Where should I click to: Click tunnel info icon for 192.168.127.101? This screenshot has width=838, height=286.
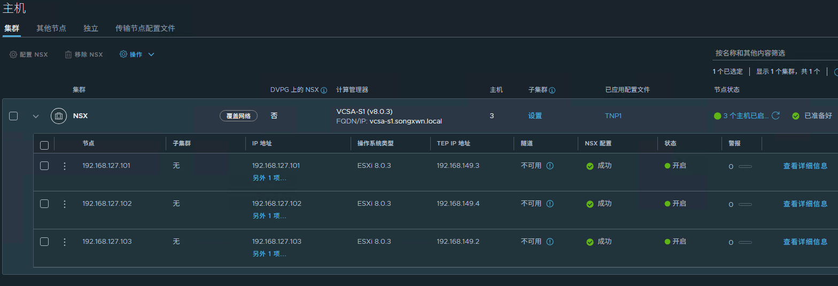(550, 166)
